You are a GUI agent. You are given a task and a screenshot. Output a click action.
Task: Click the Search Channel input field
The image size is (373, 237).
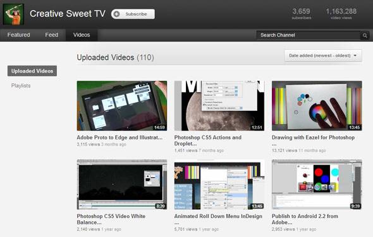click(x=309, y=35)
